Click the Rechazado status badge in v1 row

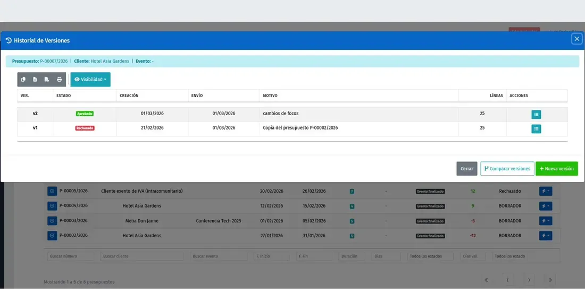pos(85,128)
